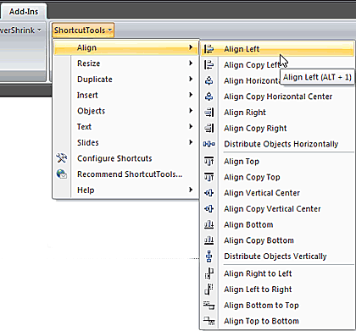Choose Align Vertical Center label
This screenshot has height=331, width=356.
tap(262, 193)
